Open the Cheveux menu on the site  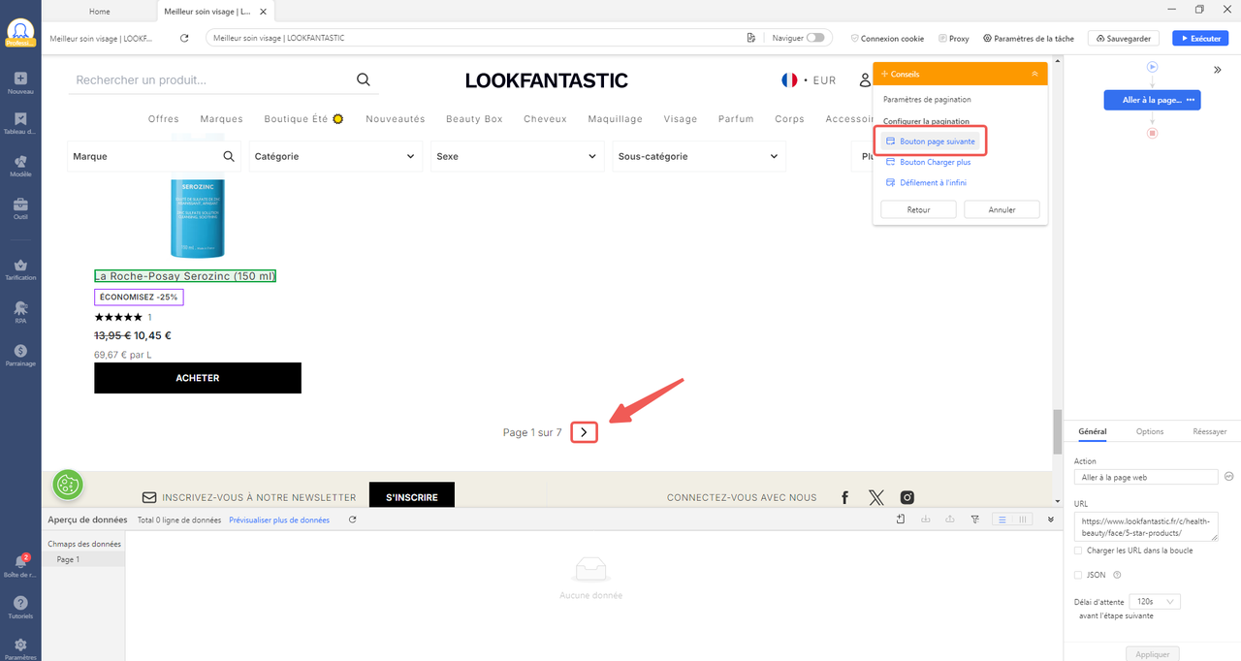pos(545,119)
